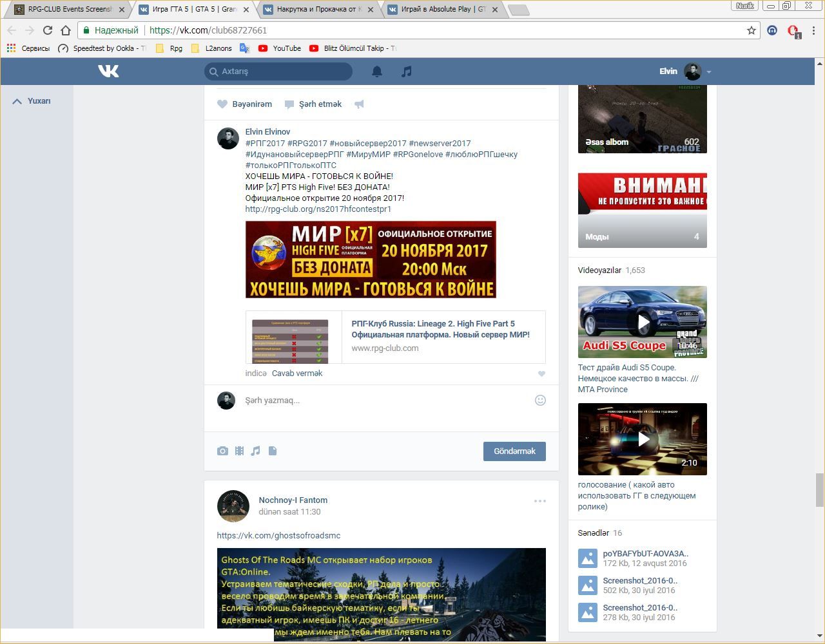Attach a photo with the camera icon
The width and height of the screenshot is (825, 644).
tap(222, 451)
